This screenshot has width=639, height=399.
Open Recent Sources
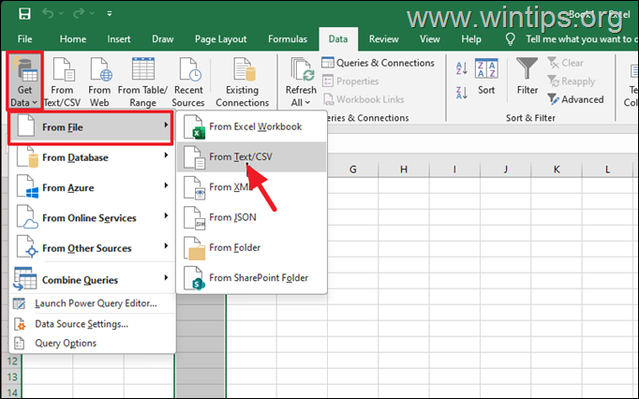point(188,72)
